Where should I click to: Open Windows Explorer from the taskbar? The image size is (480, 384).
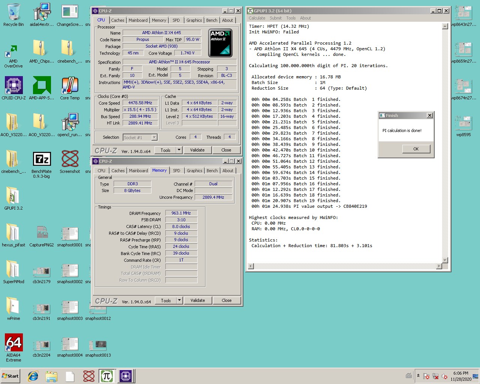(x=51, y=376)
